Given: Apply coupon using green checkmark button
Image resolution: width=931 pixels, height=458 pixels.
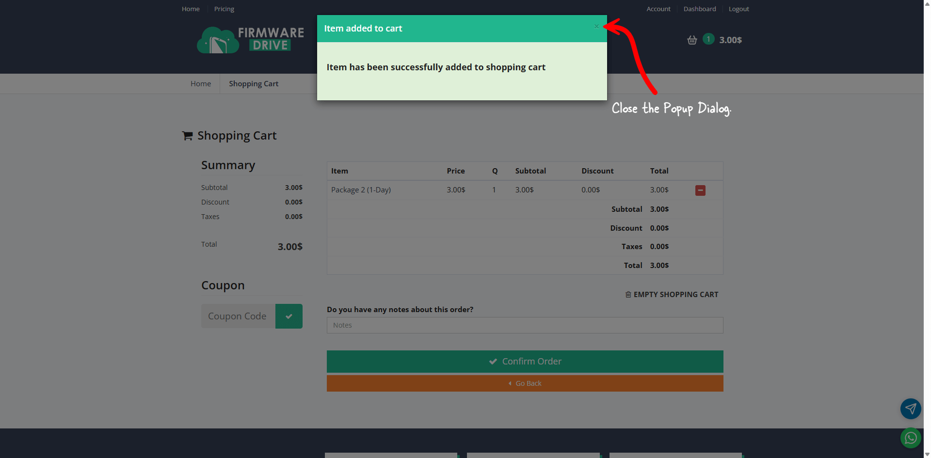Looking at the screenshot, I should 289,316.
